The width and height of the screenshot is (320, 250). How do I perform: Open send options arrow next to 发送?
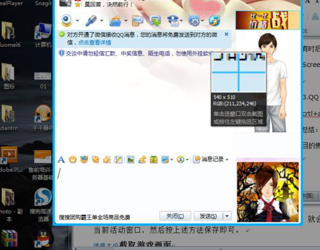(227, 216)
